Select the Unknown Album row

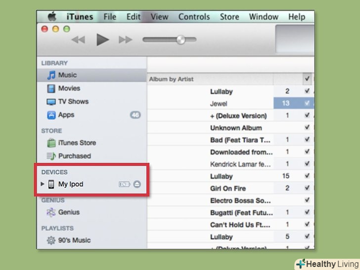(231, 128)
